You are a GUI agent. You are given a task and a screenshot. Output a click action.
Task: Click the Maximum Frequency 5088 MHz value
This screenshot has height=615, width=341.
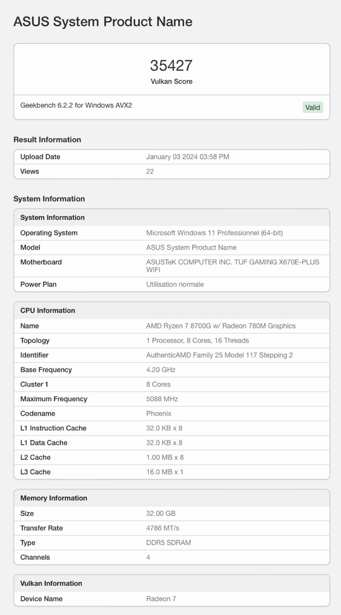coord(162,399)
